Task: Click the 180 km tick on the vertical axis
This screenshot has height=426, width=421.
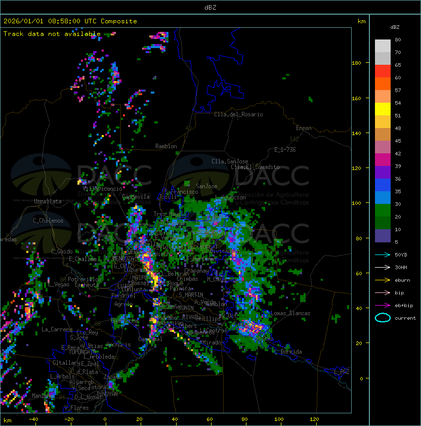Action: [x=356, y=63]
